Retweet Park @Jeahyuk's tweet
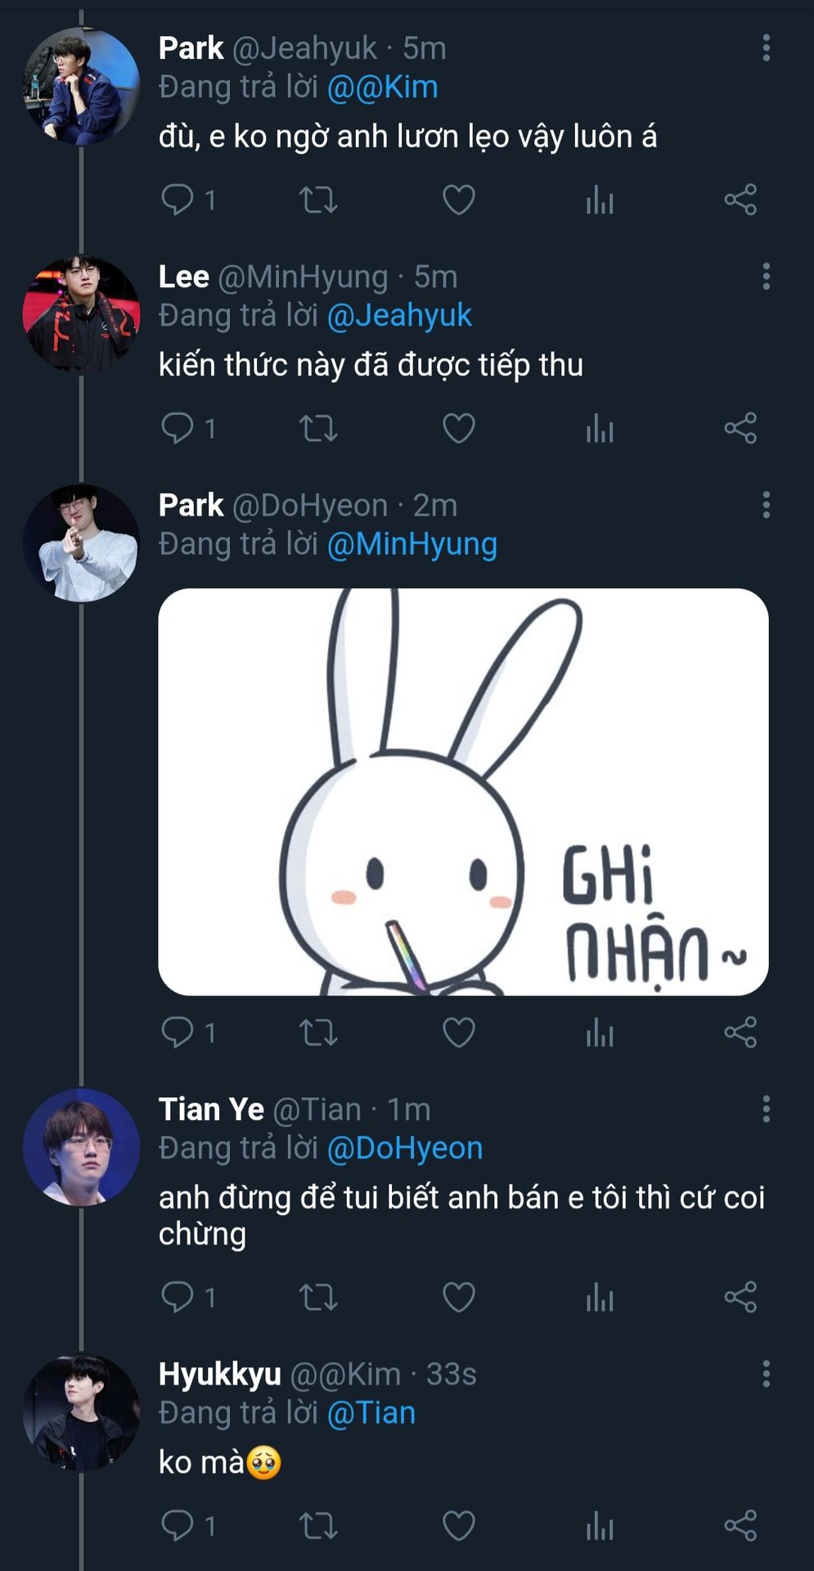814x1571 pixels. (x=318, y=200)
